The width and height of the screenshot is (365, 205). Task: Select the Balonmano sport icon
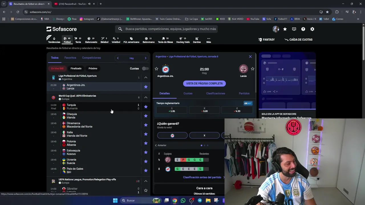149,40
